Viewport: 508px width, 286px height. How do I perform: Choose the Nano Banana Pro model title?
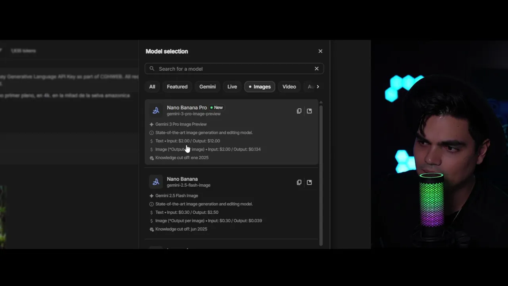(x=187, y=108)
